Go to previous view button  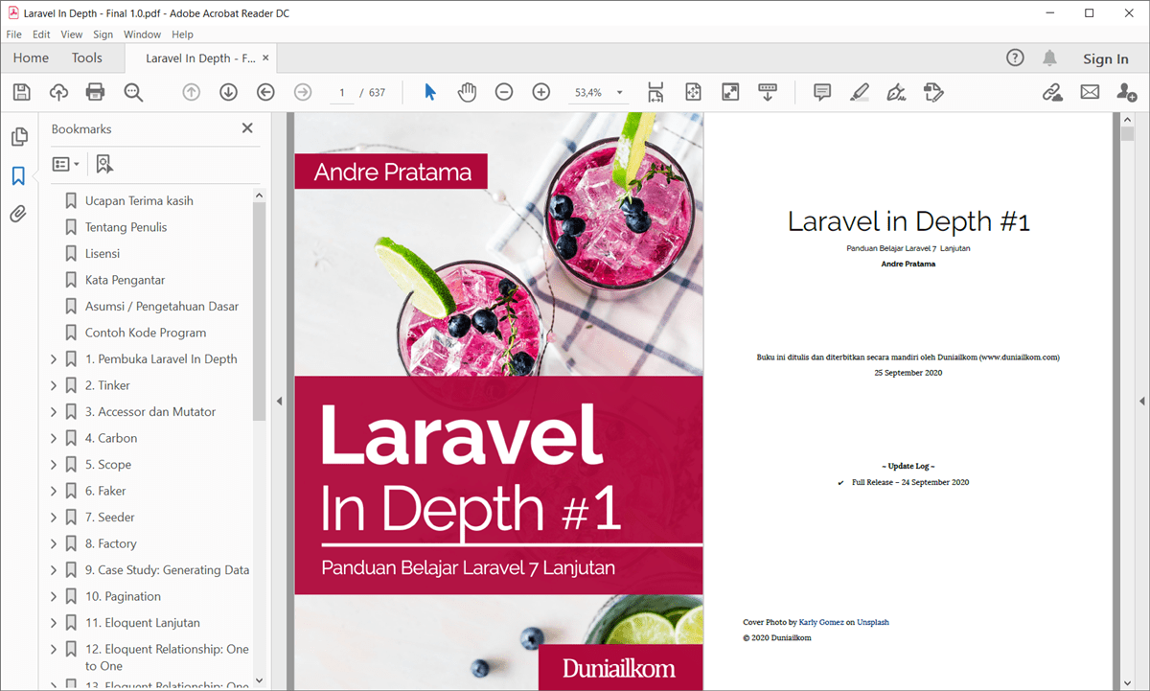[x=265, y=92]
